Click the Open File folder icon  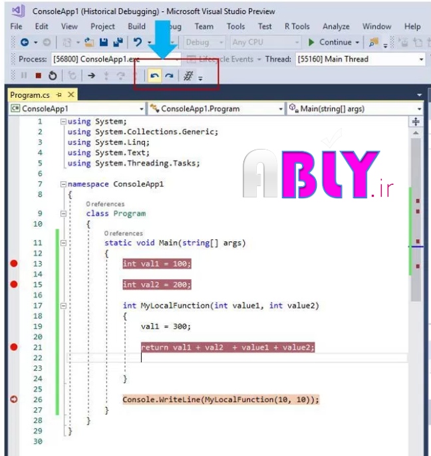click(x=89, y=43)
